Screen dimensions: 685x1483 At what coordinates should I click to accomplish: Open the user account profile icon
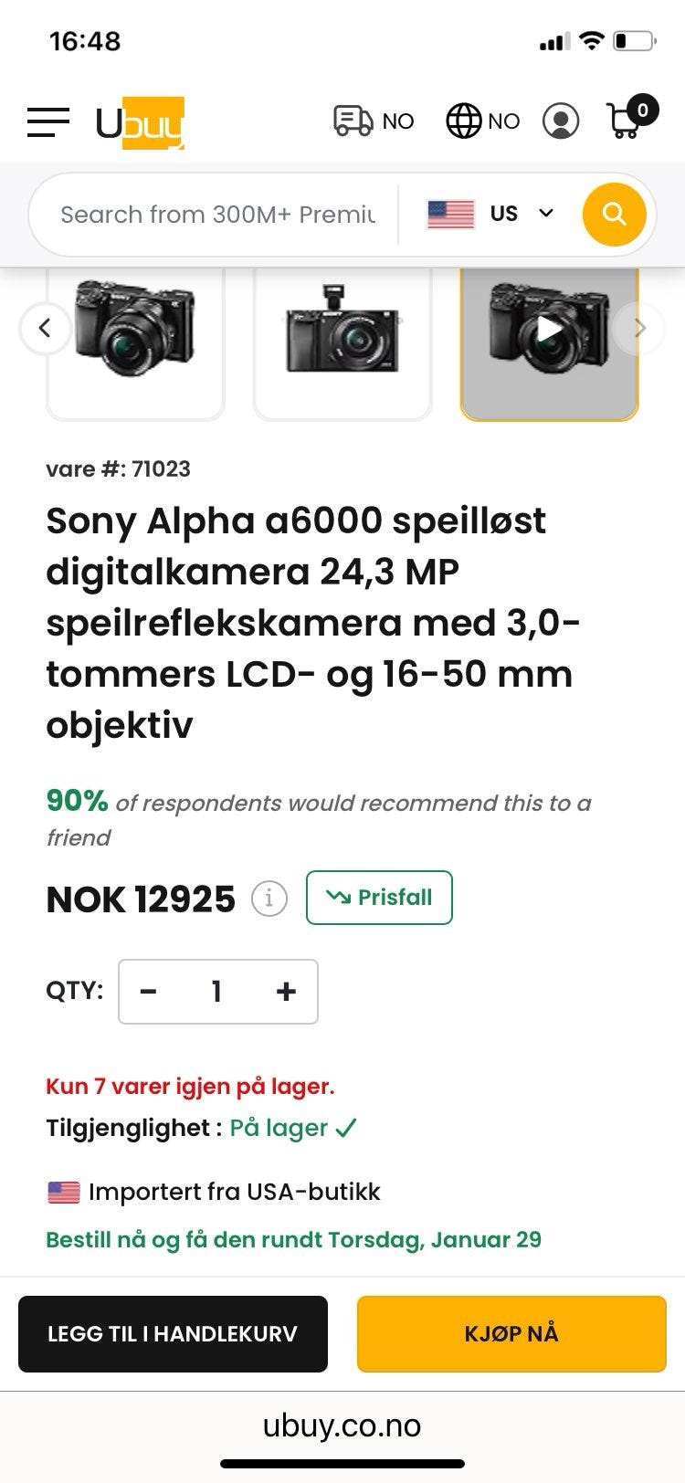(x=561, y=121)
